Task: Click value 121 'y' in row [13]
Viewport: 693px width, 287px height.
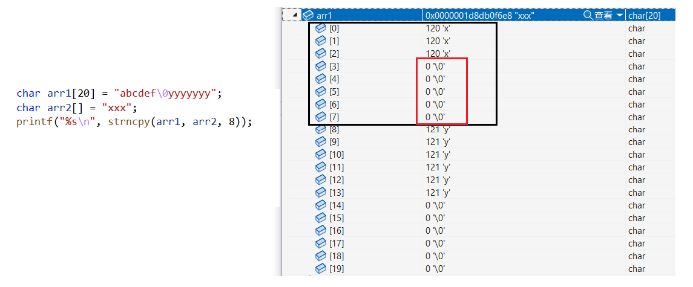Action: tap(438, 193)
